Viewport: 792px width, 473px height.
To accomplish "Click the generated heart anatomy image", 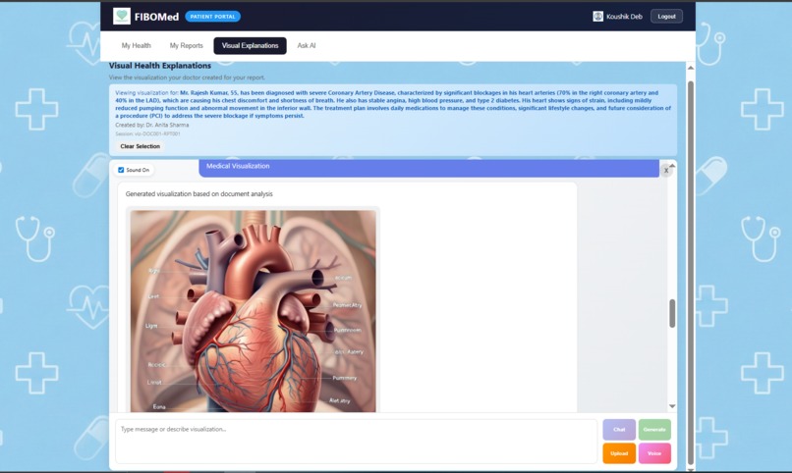I will coord(254,311).
